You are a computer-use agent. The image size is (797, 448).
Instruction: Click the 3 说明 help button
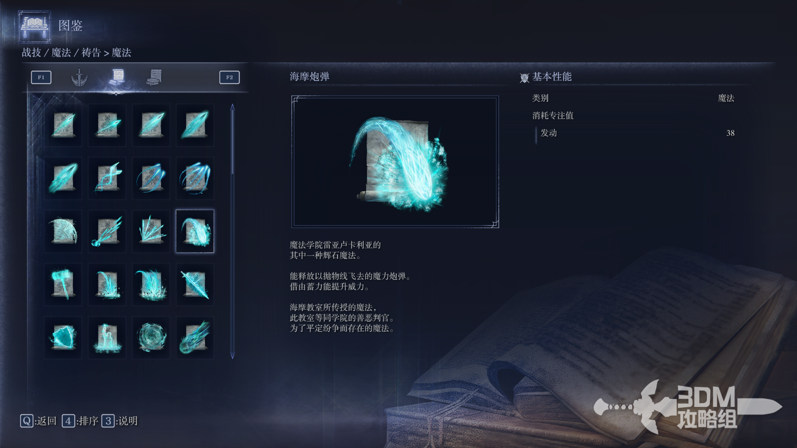tap(120, 421)
